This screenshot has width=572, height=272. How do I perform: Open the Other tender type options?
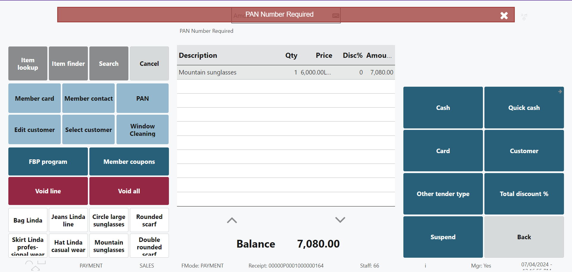point(443,194)
